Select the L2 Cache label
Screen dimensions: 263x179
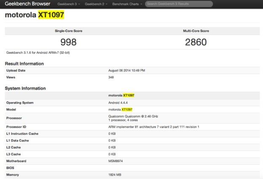tap(13, 147)
